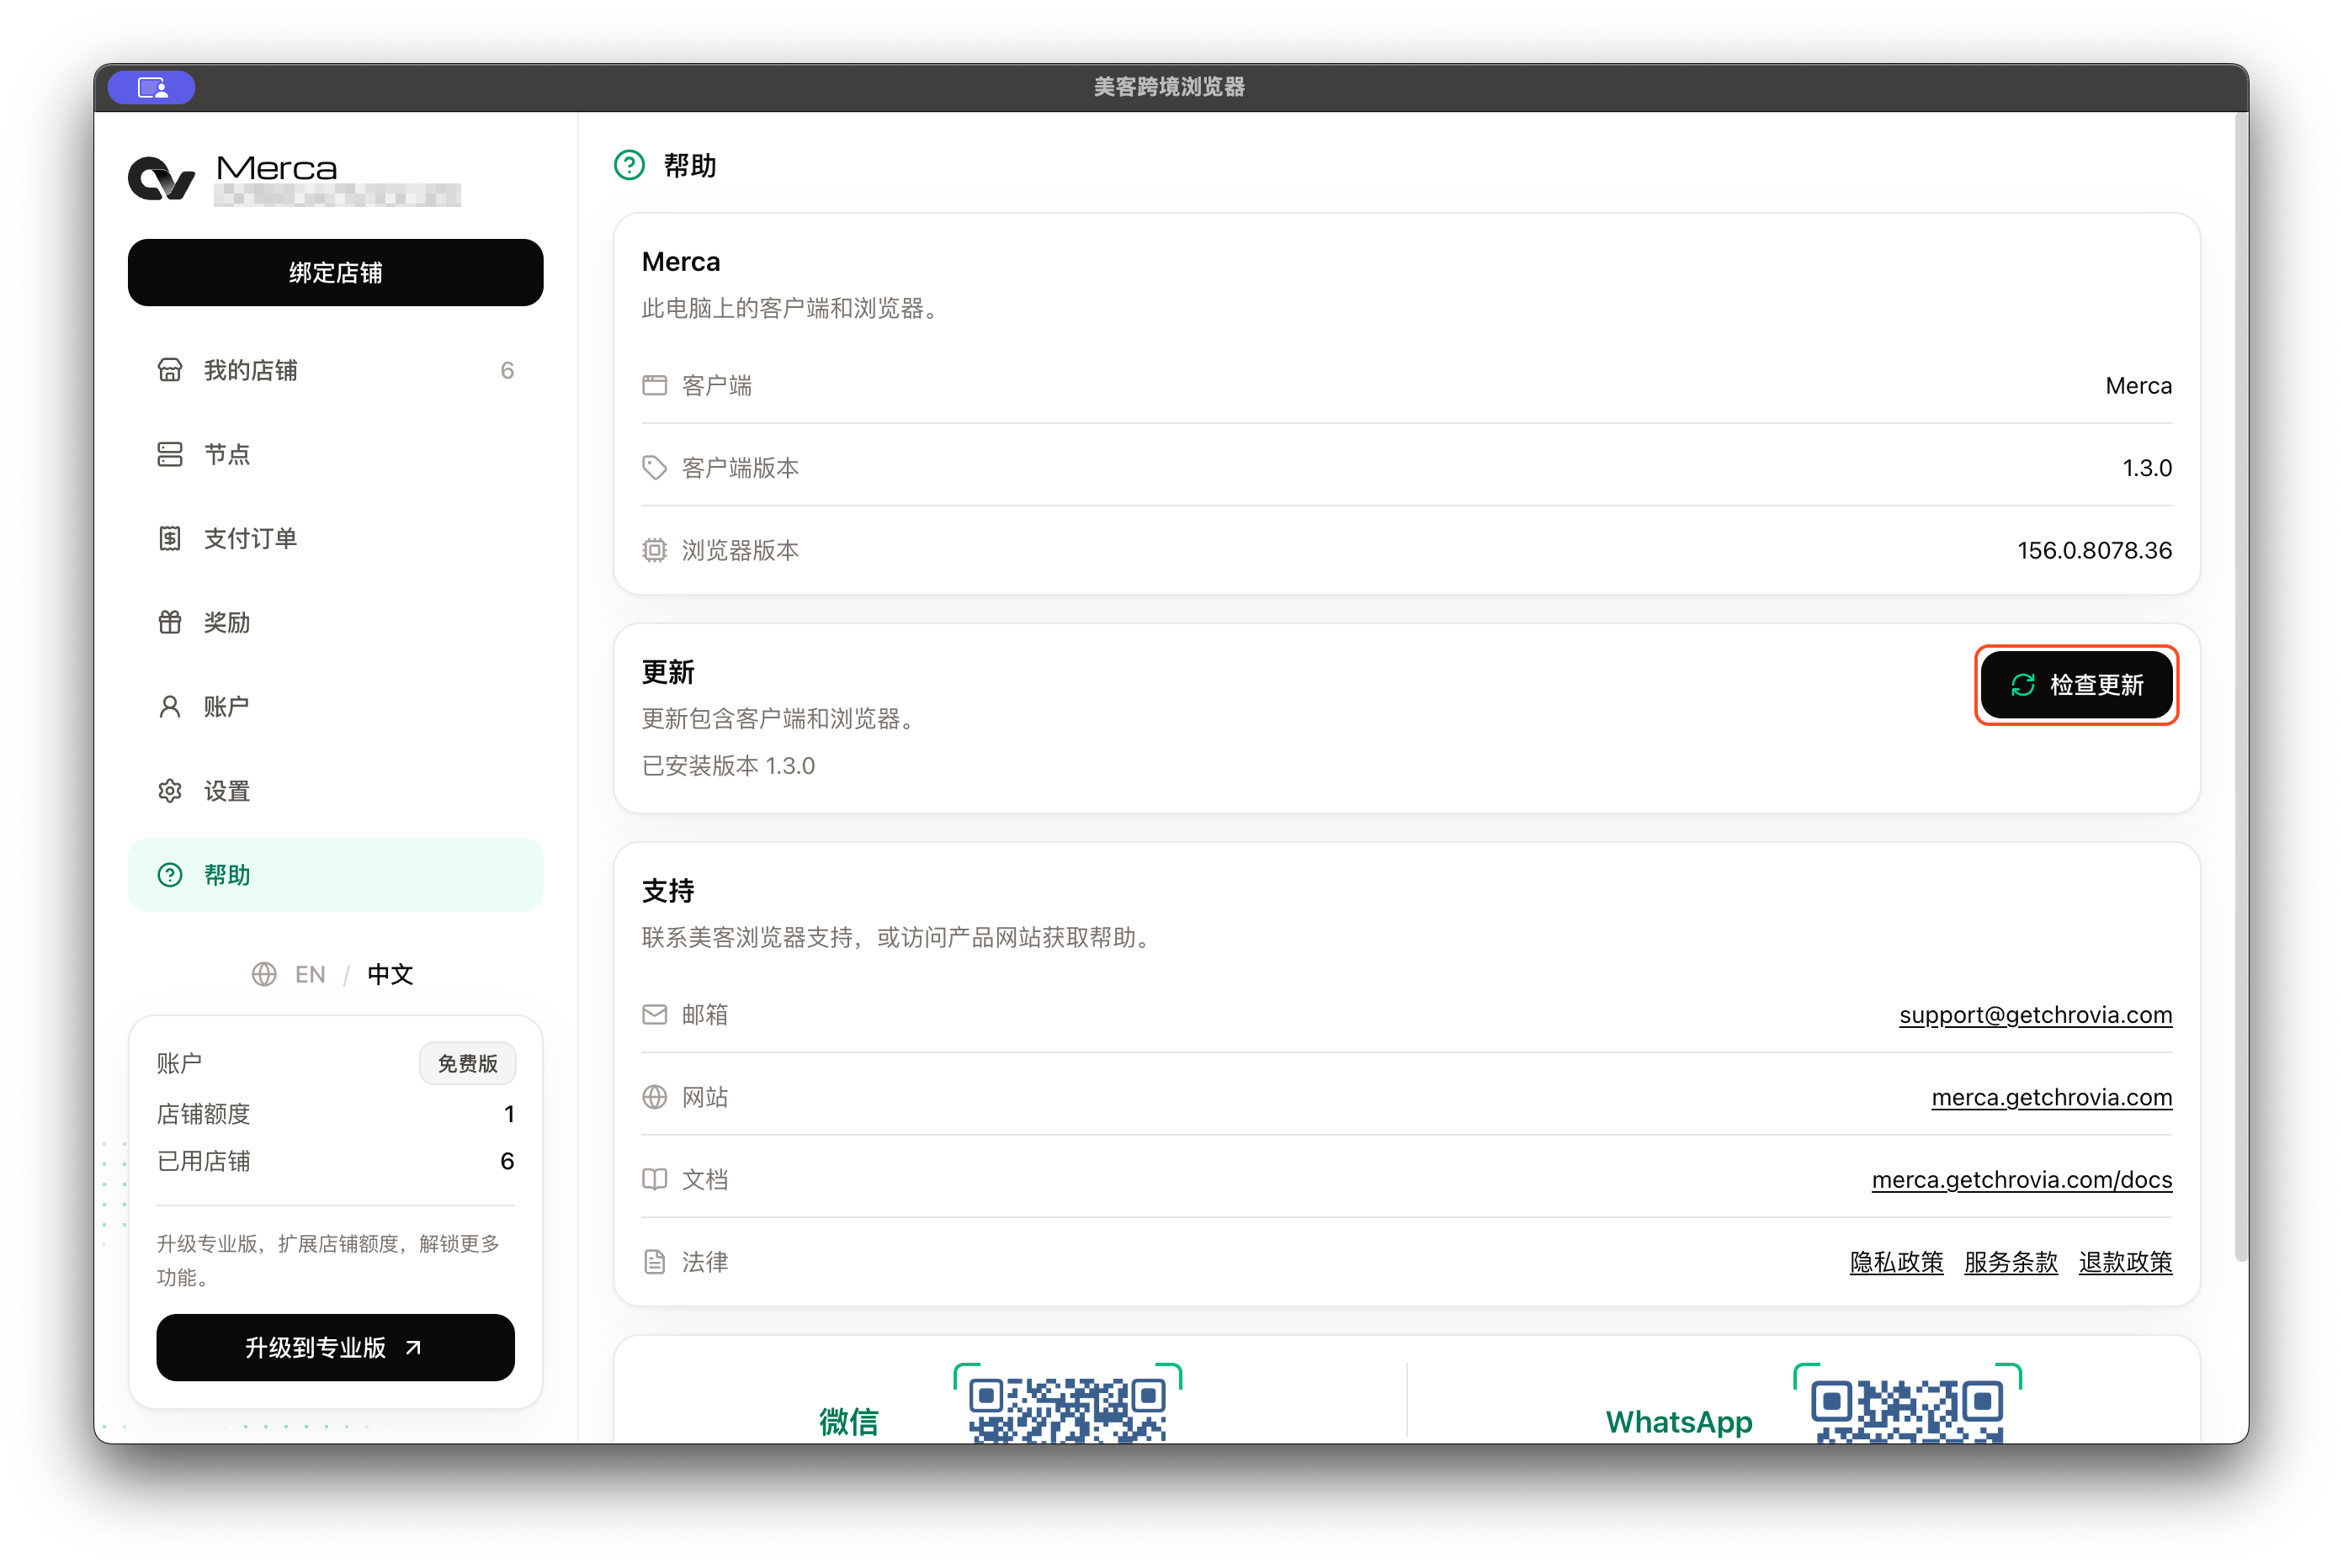The height and width of the screenshot is (1568, 2343).
Task: Click the 店铺额度 row
Action: pos(335,1114)
